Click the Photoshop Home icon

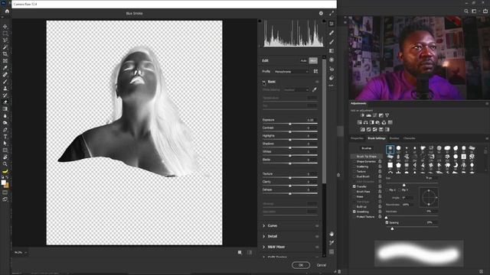tap(7, 11)
